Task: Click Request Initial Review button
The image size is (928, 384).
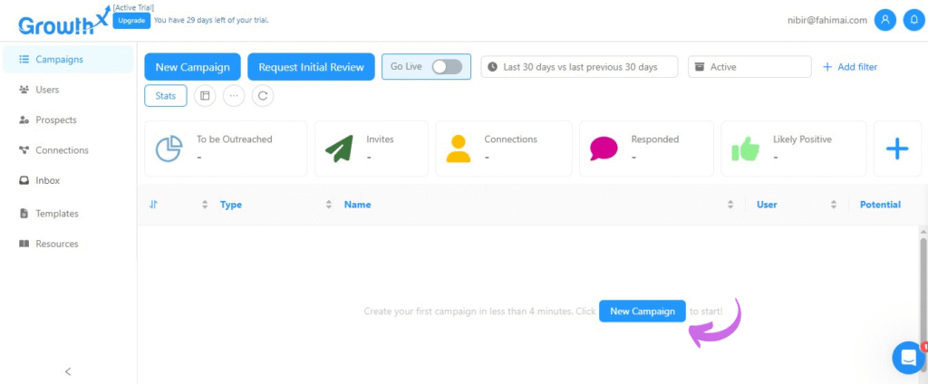Action: point(312,67)
